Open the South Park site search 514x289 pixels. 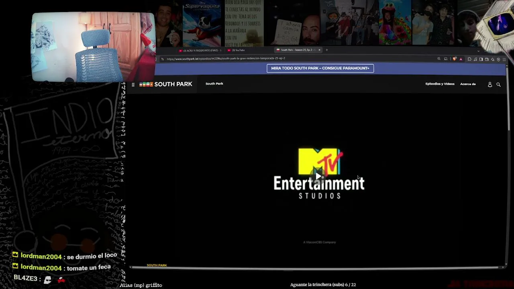click(x=498, y=85)
